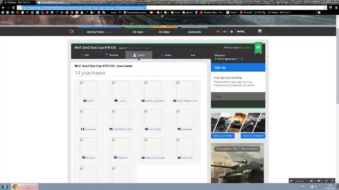Select the Teams tab
The height and width of the screenshot is (190, 339).
(x=139, y=55)
